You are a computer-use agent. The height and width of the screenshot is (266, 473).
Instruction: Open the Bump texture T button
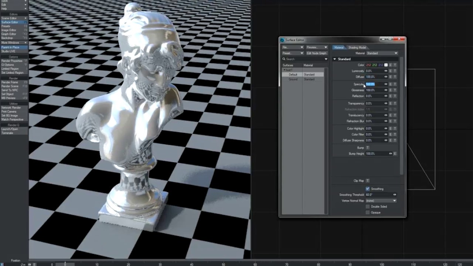pyautogui.click(x=368, y=148)
